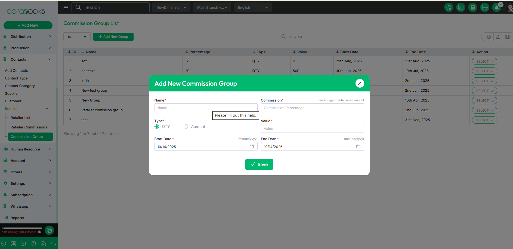The width and height of the screenshot is (513, 249).
Task: Click the export upload icon
Action: (x=498, y=37)
